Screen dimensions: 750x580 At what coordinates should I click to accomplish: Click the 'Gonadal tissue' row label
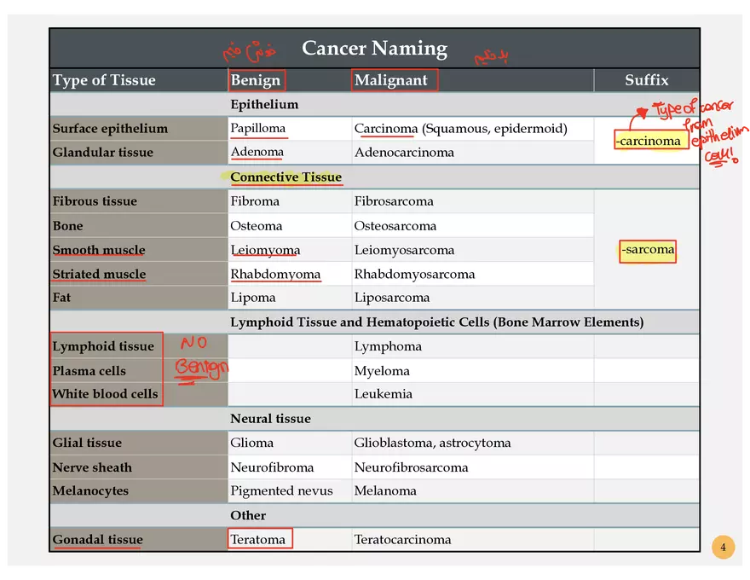click(97, 539)
